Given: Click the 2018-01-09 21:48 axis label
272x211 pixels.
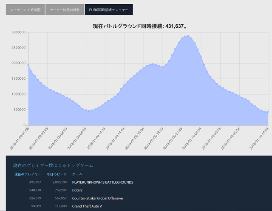Looking at the screenshot, I should [x=173, y=139].
